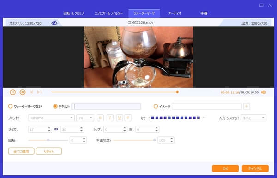
Task: Decrease the トップ position value
Action: (x=125, y=131)
